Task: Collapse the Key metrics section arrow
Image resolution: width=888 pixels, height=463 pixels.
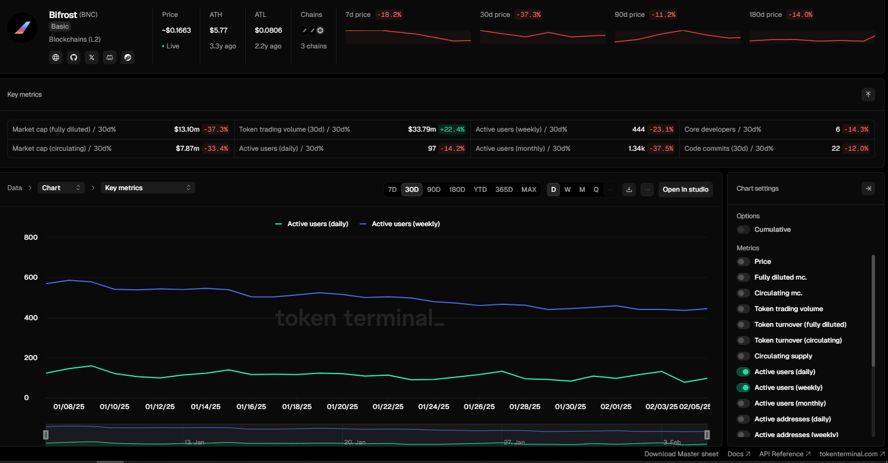Action: point(868,95)
